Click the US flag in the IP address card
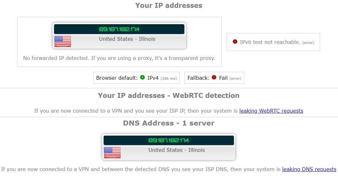Image resolution: width=338 pixels, height=177 pixels. (x=63, y=41)
